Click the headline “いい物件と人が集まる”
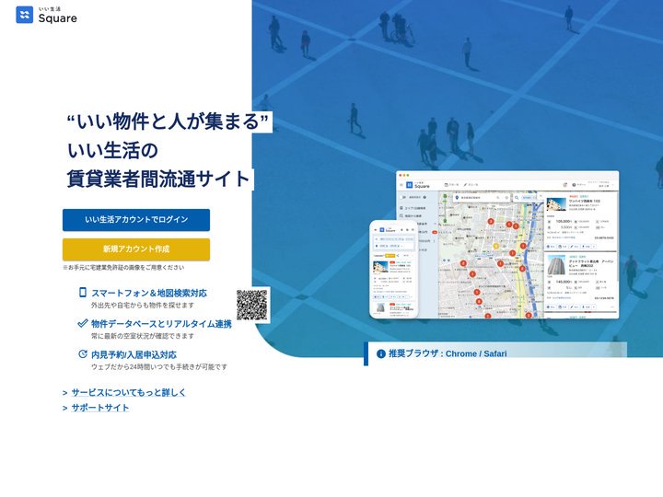 pos(168,121)
